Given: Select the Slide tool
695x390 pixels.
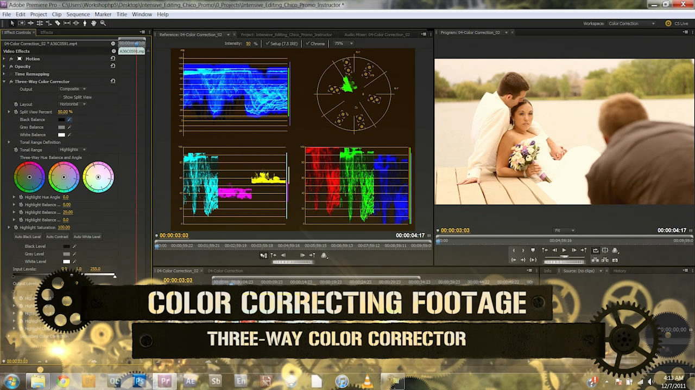Looking at the screenshot, I should (75, 23).
